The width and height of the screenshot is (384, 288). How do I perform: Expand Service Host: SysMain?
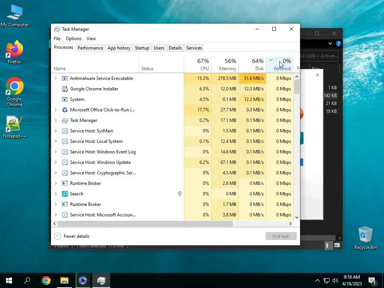(56, 131)
